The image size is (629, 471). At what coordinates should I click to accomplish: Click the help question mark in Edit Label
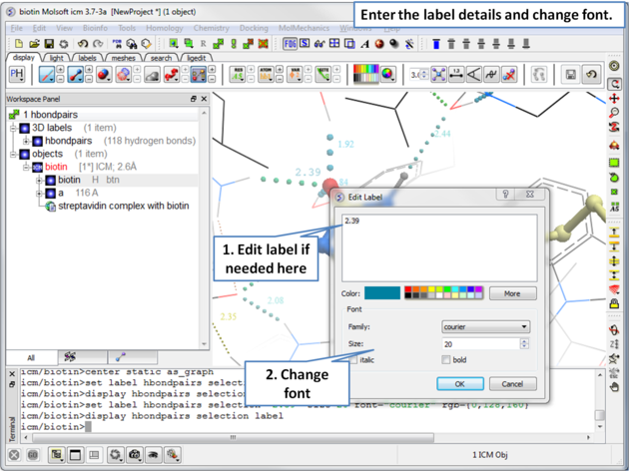[x=506, y=196]
